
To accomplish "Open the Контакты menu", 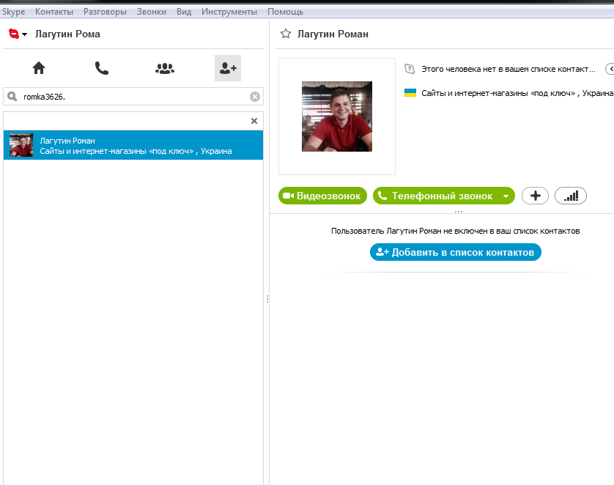I will point(54,12).
